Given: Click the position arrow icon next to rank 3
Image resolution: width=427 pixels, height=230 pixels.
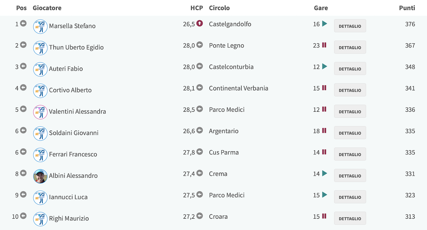Looking at the screenshot, I should 23,66.
